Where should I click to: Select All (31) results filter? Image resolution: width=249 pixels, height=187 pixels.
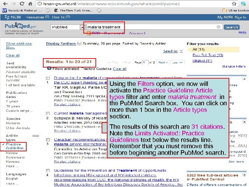click(199, 49)
